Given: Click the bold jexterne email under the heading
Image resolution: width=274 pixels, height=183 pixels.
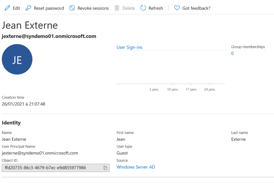Looking at the screenshot, I should pyautogui.click(x=49, y=36).
